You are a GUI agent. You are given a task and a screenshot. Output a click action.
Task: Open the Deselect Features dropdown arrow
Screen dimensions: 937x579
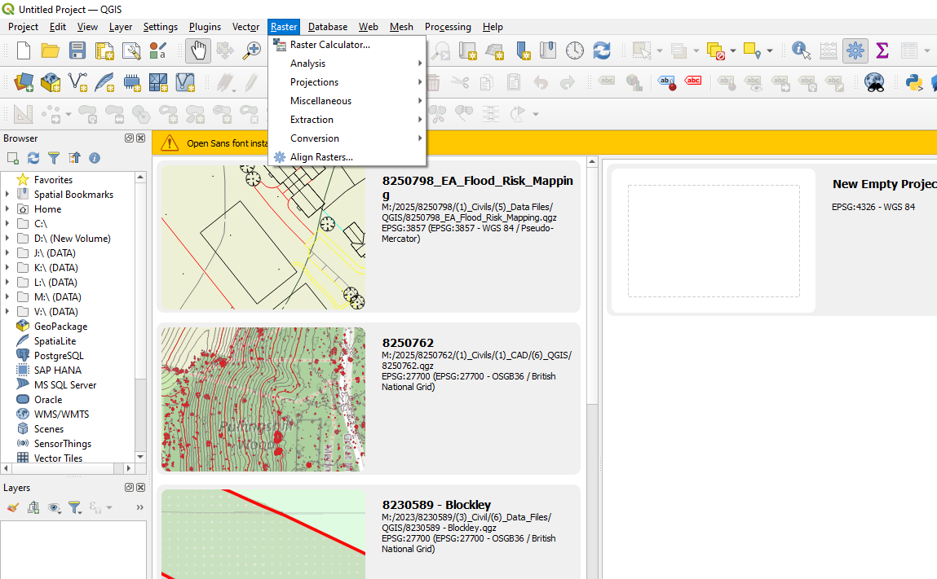(x=732, y=50)
